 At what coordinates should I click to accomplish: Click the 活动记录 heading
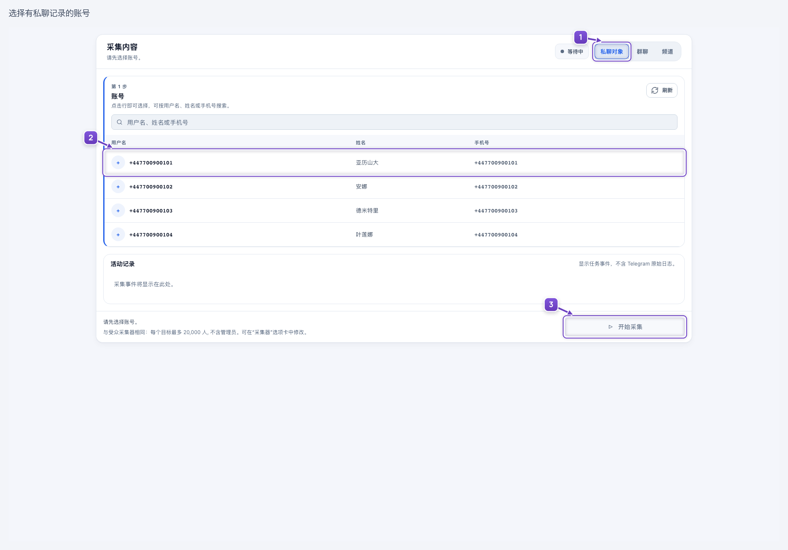point(122,264)
